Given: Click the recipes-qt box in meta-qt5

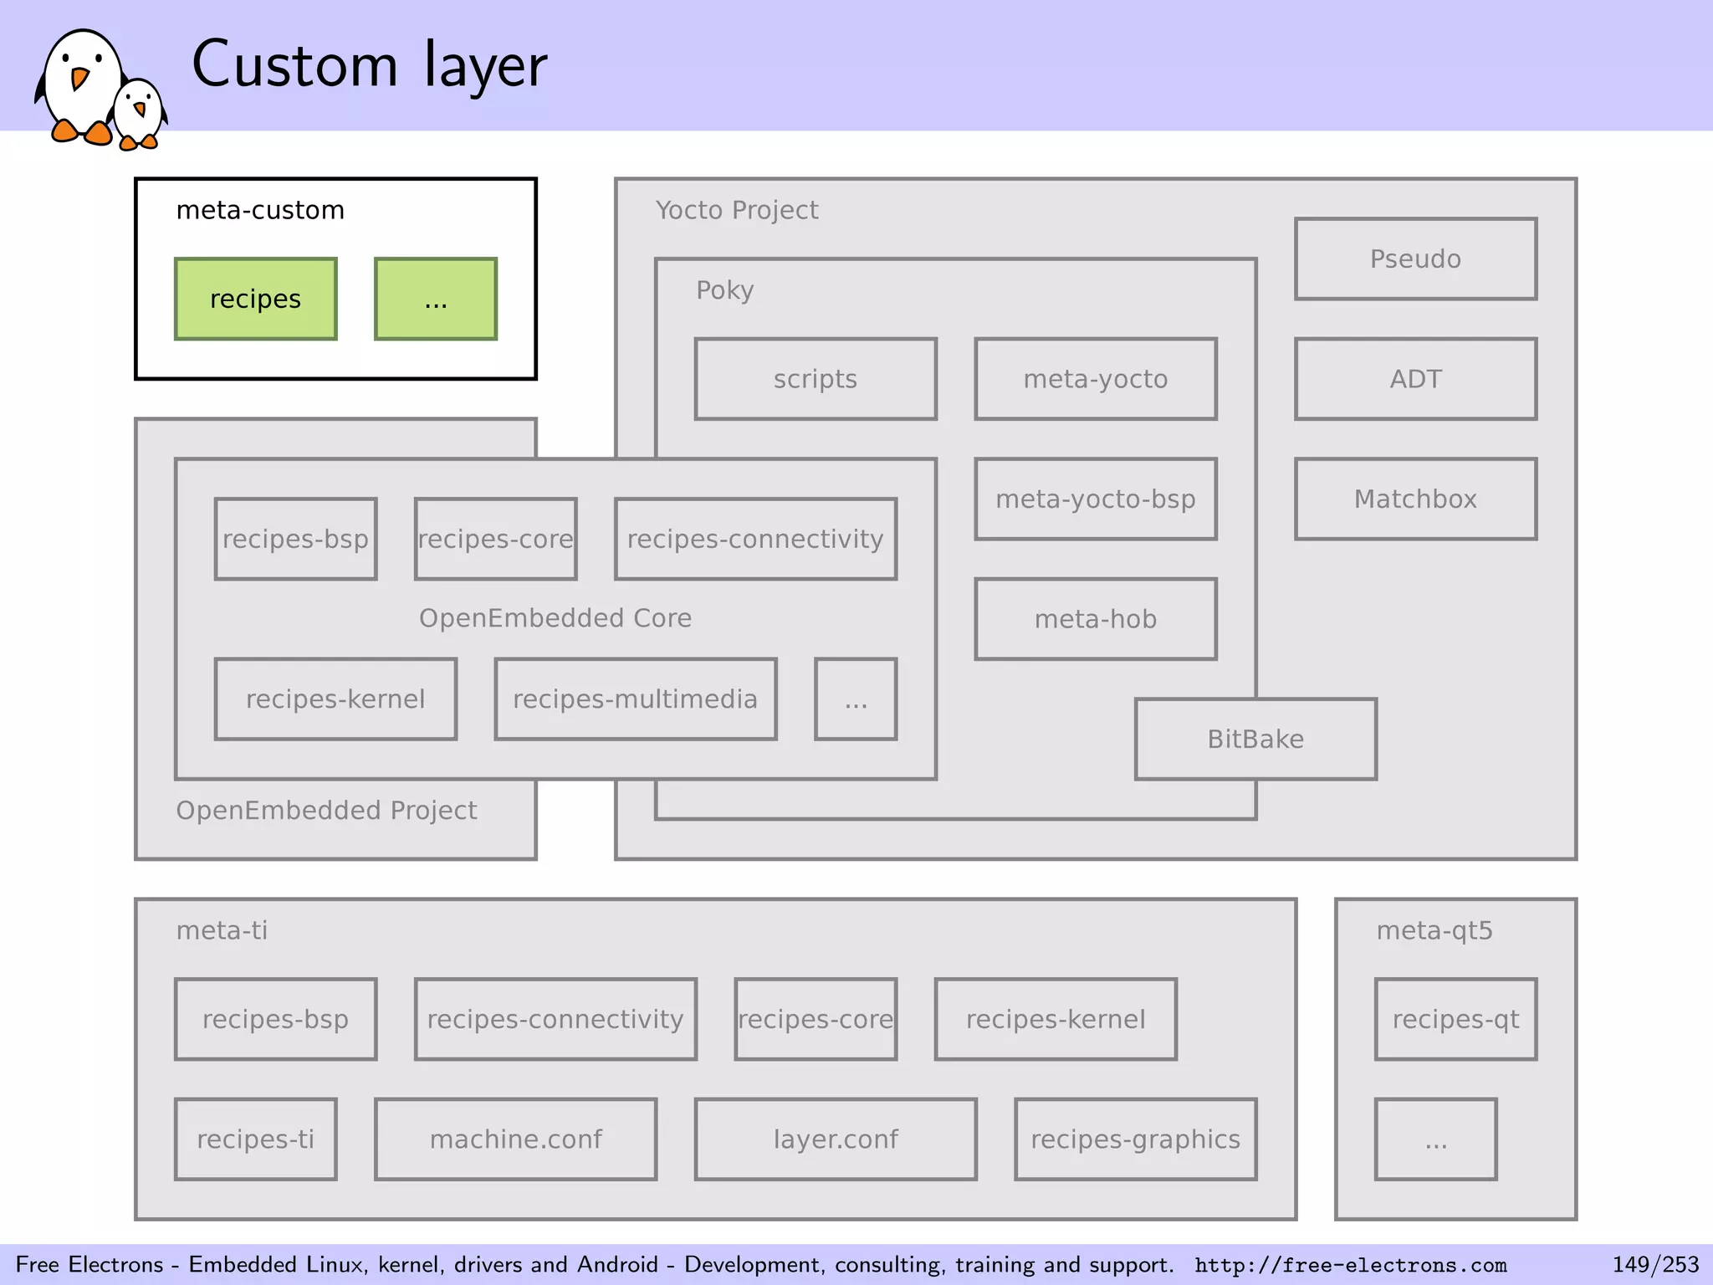Looking at the screenshot, I should pos(1455,1019).
